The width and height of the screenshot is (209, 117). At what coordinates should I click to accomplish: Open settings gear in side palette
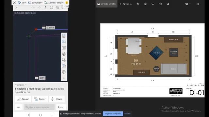[x=64, y=72]
